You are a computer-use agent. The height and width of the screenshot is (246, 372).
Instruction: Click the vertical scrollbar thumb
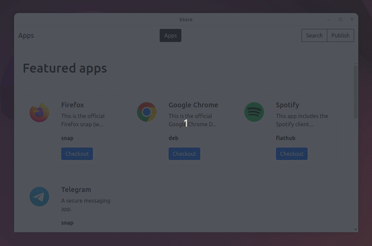pos(356,92)
